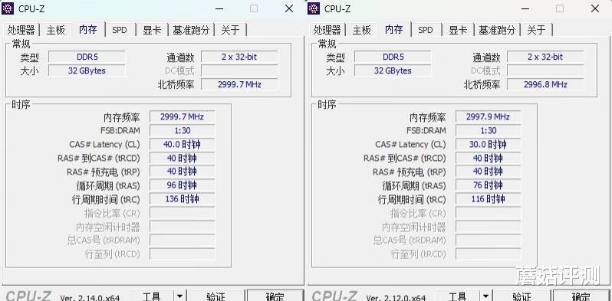Image resolution: width=612 pixels, height=301 pixels.
Task: Open 显卡 tab in right CPU-Z window
Action: [x=458, y=30]
